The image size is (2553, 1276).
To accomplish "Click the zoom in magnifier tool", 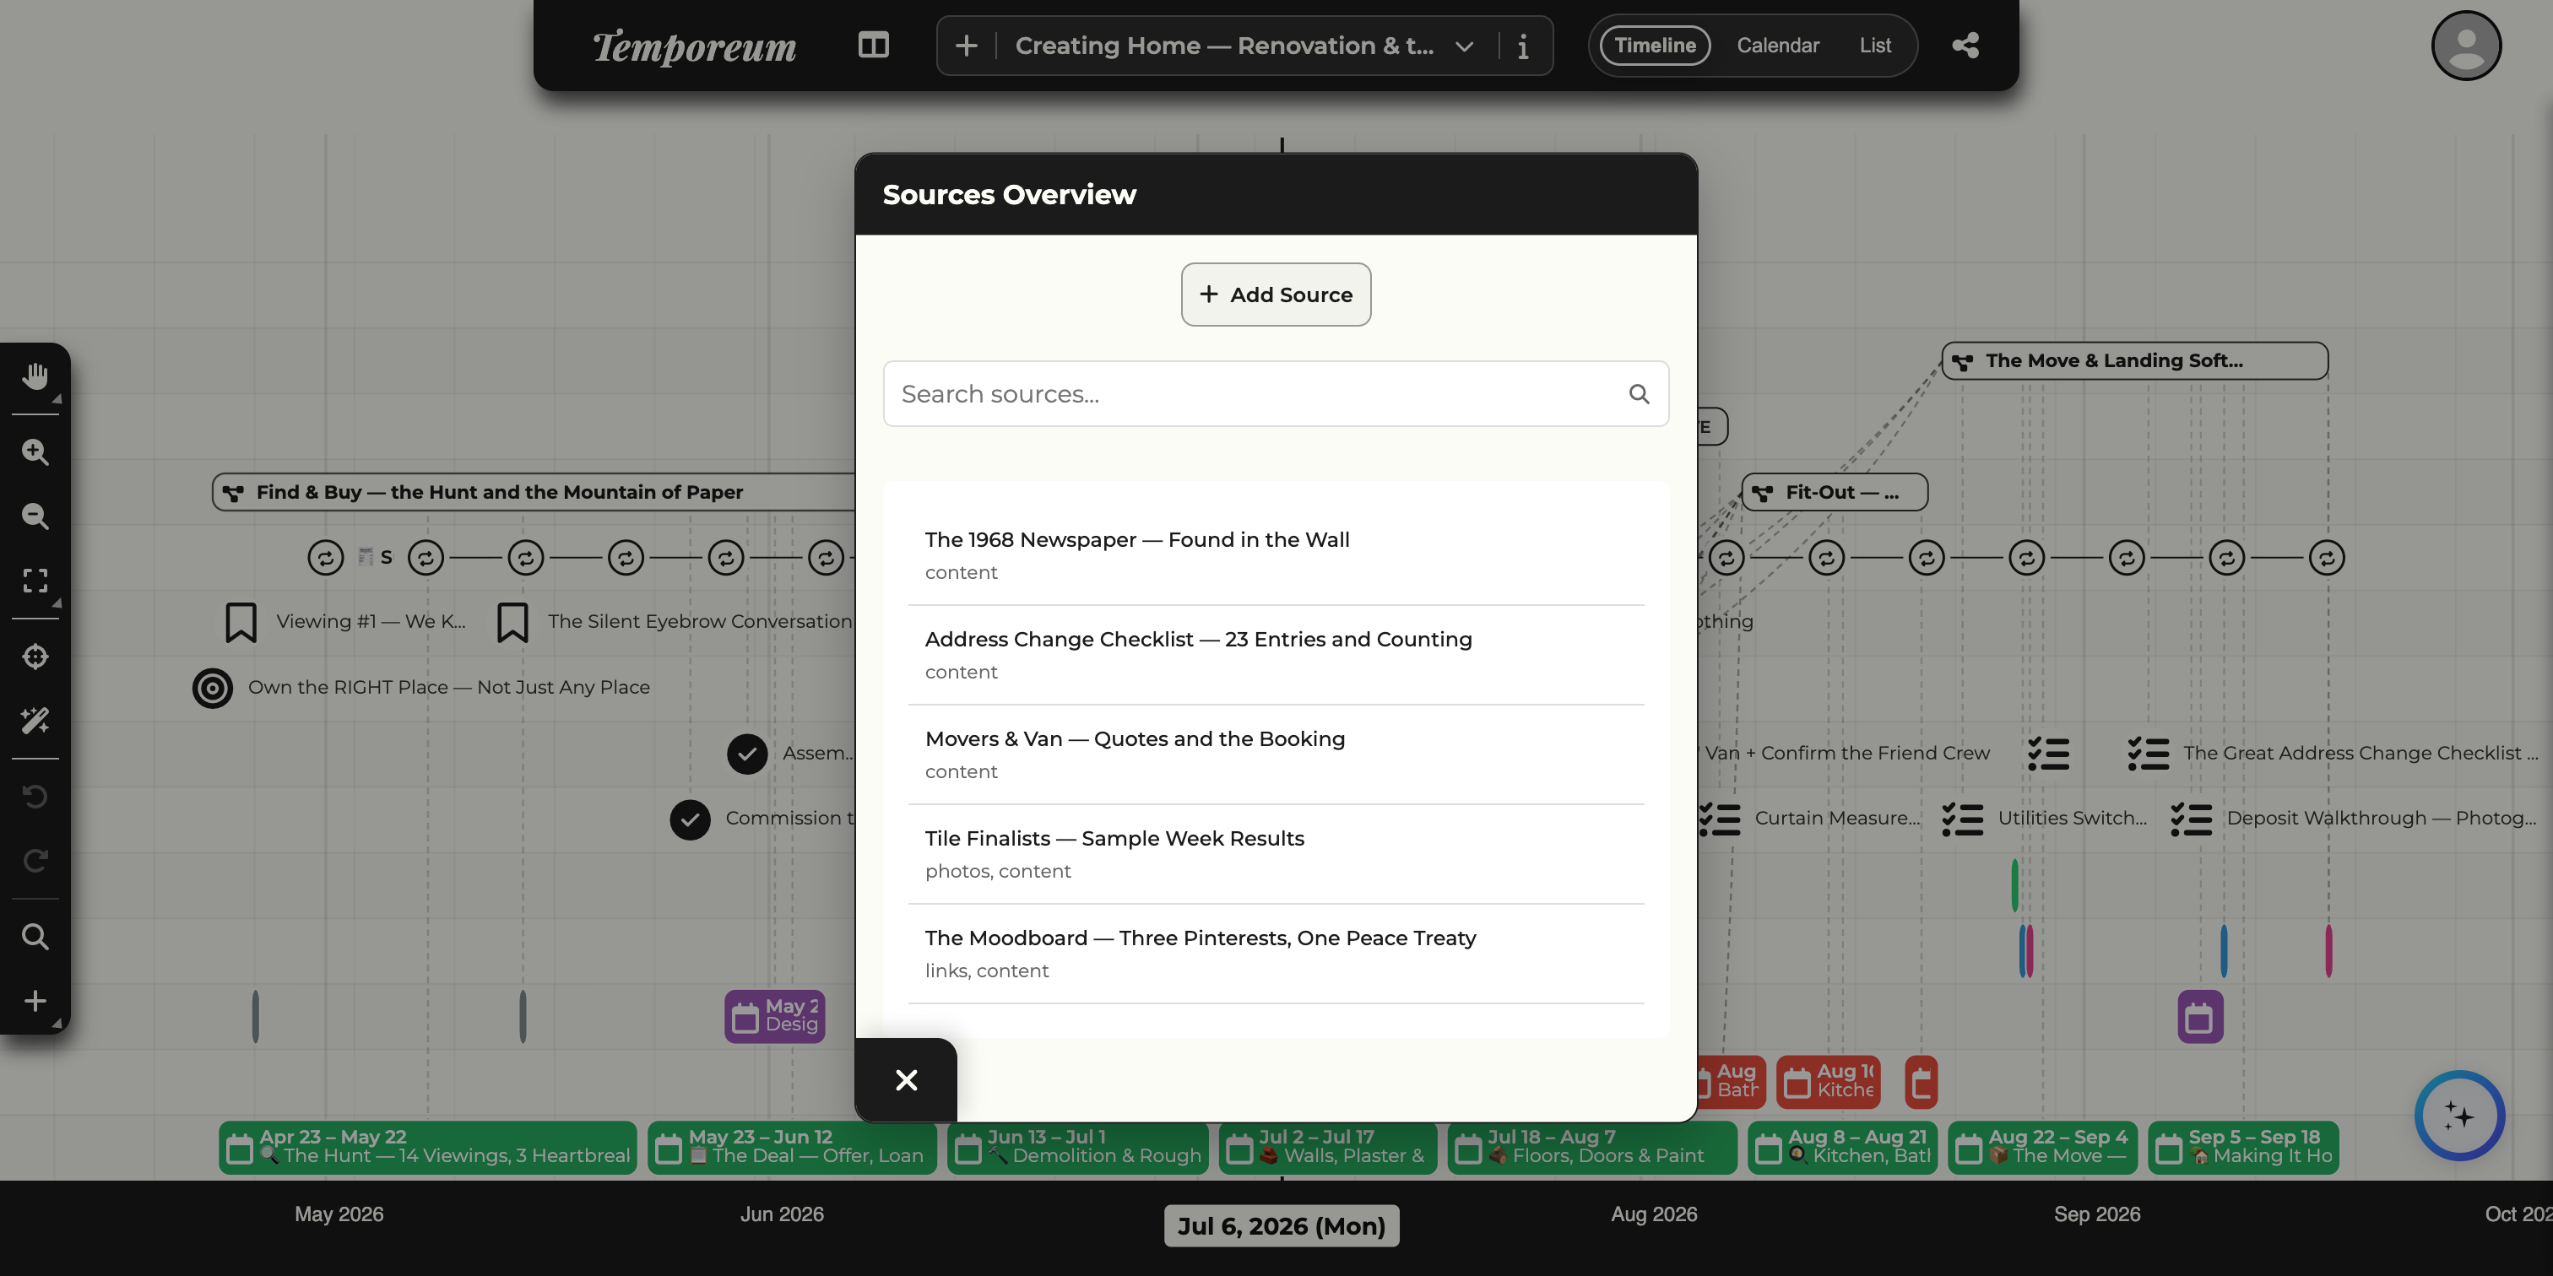I will (35, 451).
